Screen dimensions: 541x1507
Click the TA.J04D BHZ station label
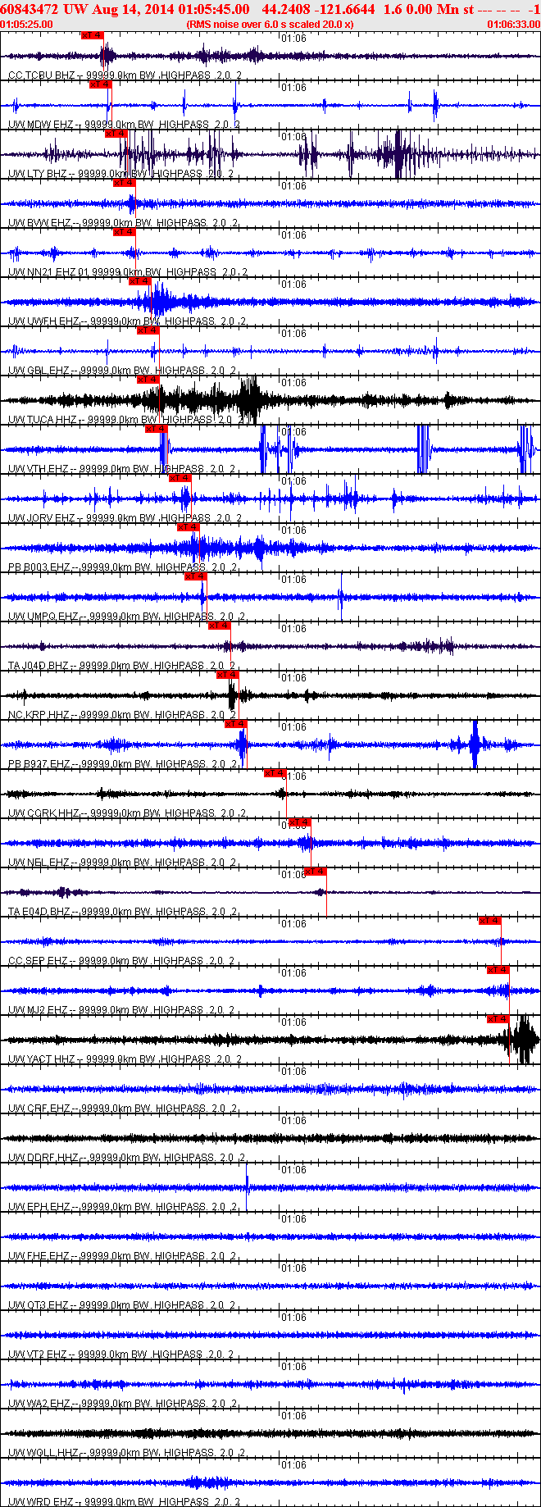[x=39, y=666]
